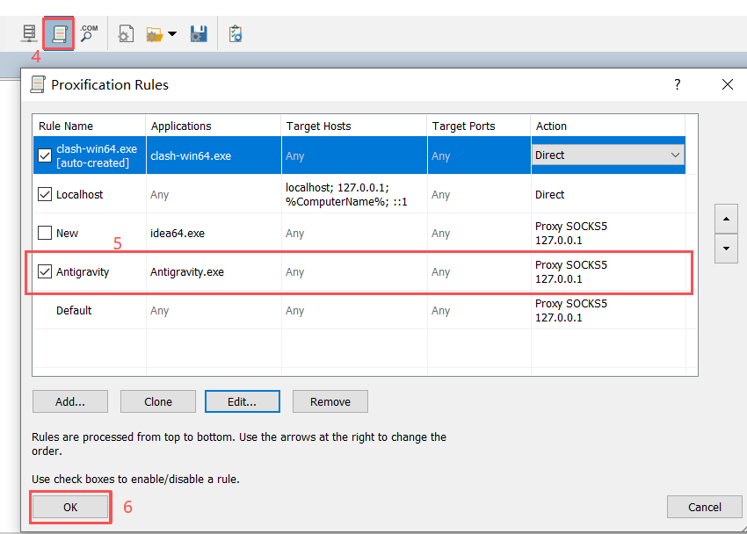Viewport: 747px width, 534px height.
Task: Expand the Direct action dropdown
Action: click(x=675, y=155)
